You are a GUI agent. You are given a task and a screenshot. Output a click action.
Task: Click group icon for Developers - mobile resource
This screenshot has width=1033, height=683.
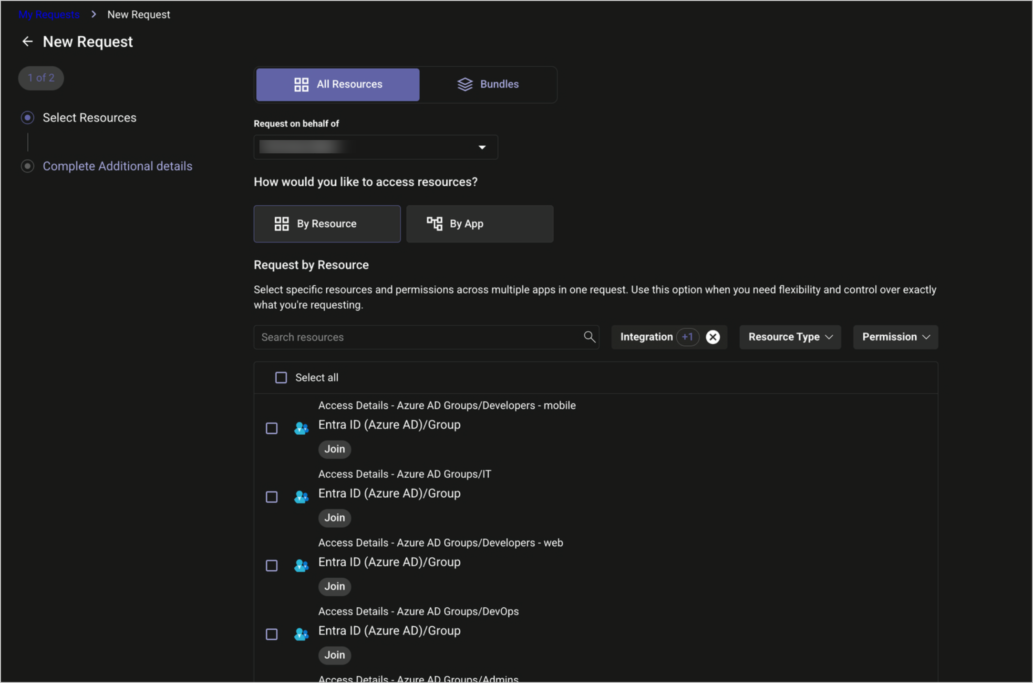point(301,428)
